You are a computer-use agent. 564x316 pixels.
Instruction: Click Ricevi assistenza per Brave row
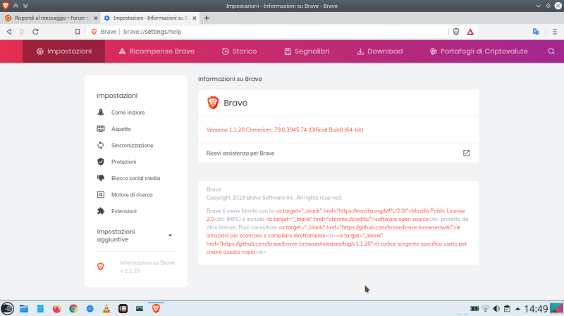[x=338, y=153]
